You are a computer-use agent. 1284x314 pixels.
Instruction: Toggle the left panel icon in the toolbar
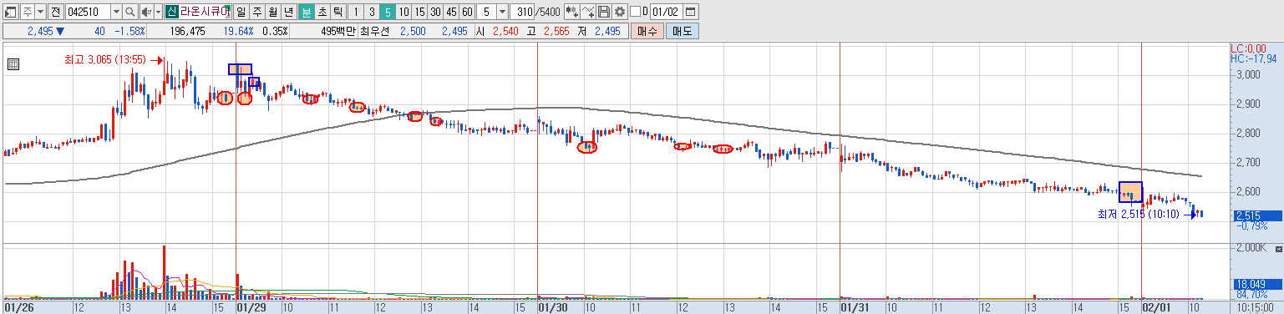click(10, 13)
